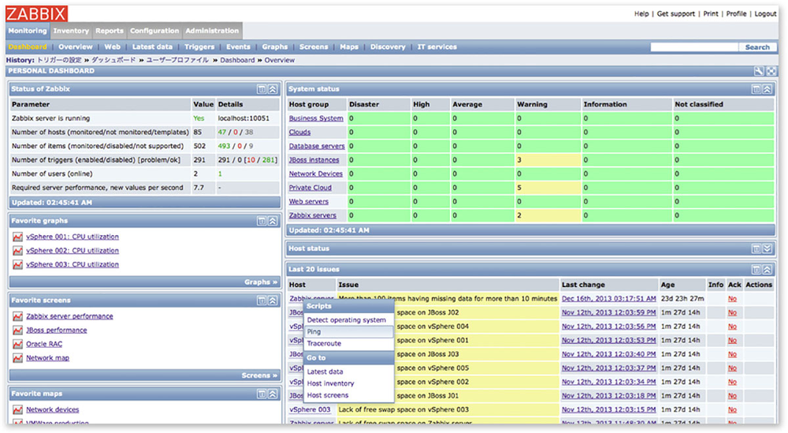788x433 pixels.
Task: Click the Search button
Action: (x=757, y=47)
